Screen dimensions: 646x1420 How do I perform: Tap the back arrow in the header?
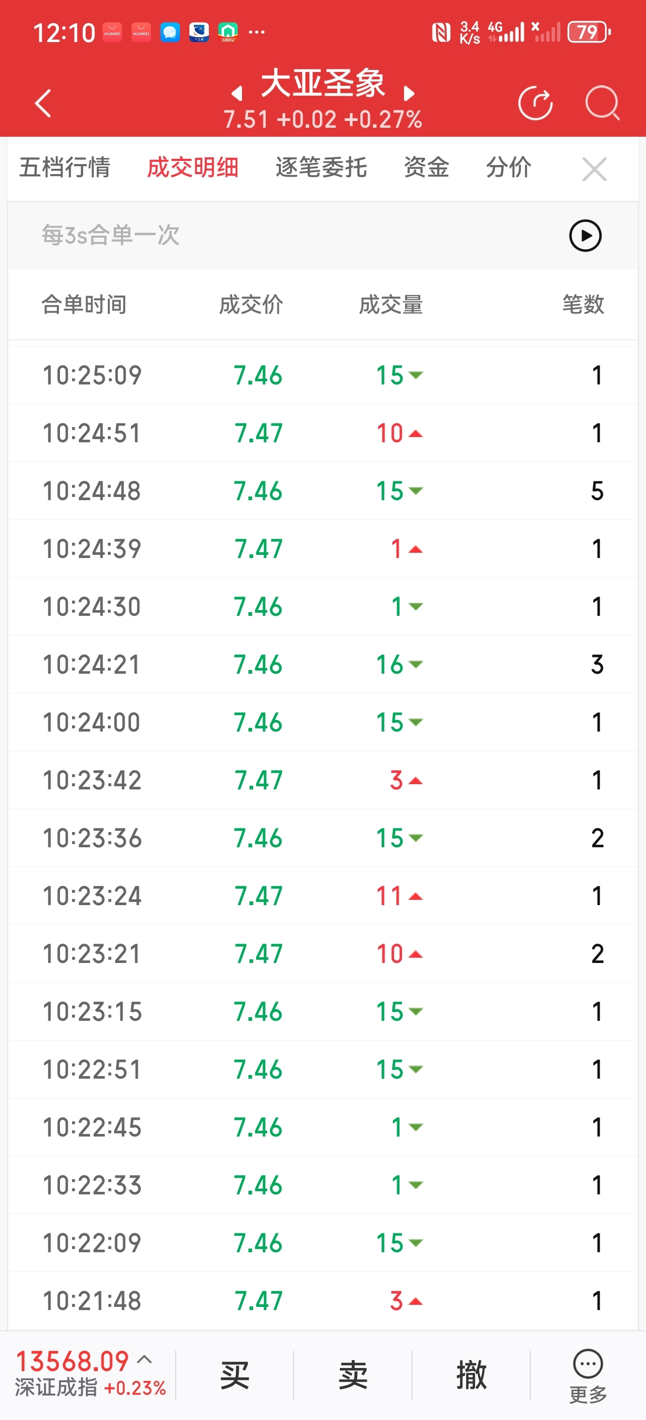click(x=43, y=103)
